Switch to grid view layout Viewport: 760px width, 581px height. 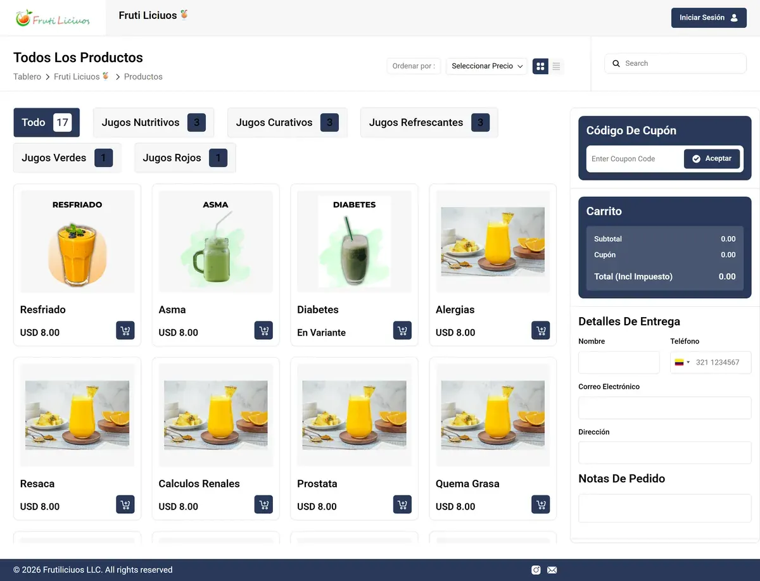tap(540, 66)
